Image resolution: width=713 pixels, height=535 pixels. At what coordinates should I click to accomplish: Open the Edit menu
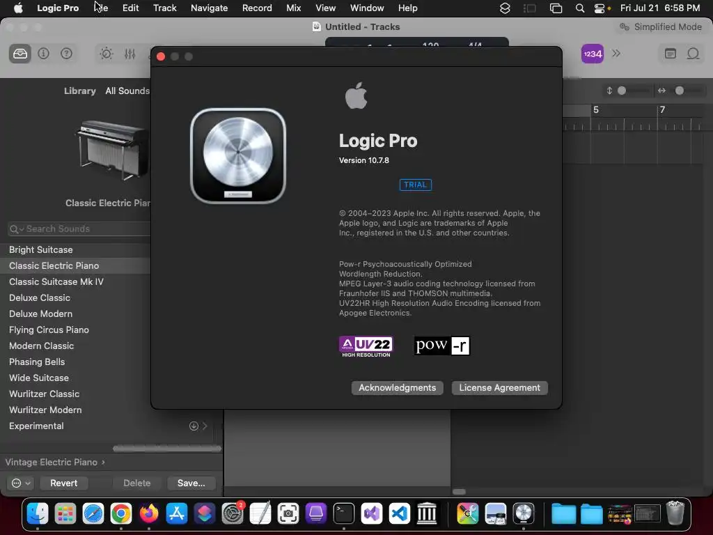point(130,8)
